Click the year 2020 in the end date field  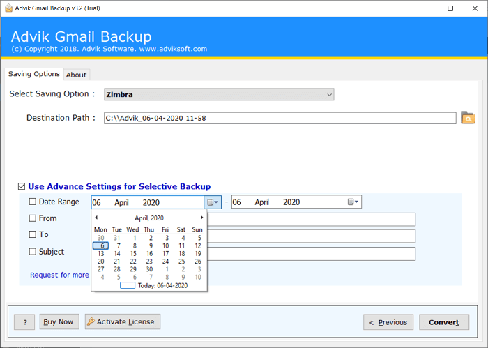coord(291,202)
